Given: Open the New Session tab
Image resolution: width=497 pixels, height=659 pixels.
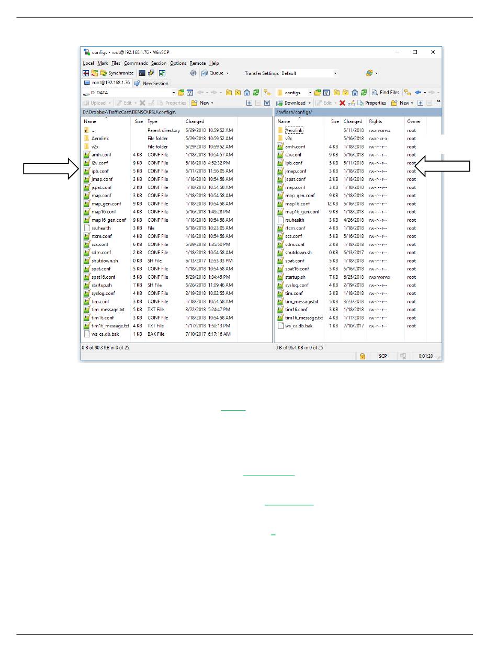Looking at the screenshot, I should click(152, 83).
